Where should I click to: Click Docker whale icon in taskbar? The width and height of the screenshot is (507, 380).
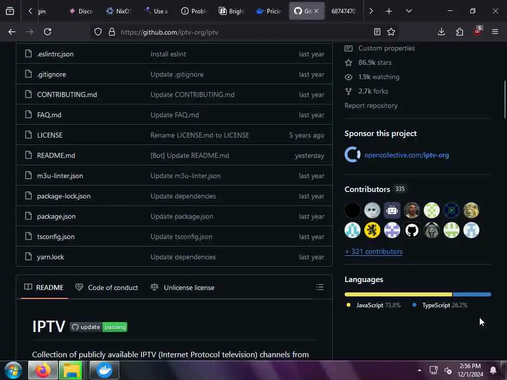104,370
